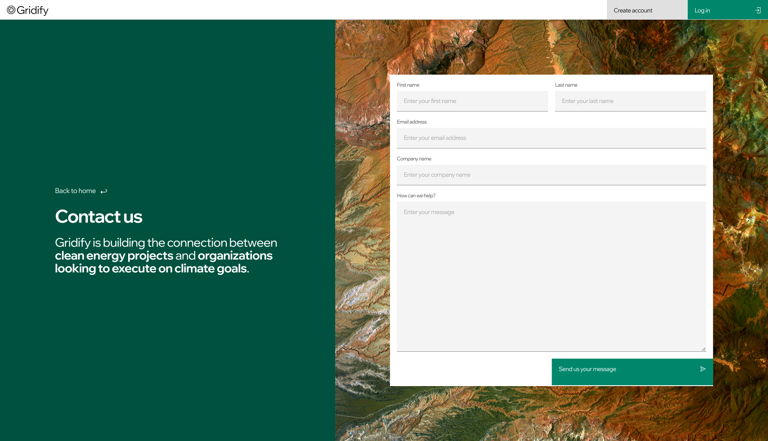Image resolution: width=768 pixels, height=441 pixels.
Task: Click inside the message text area
Action: (552, 277)
